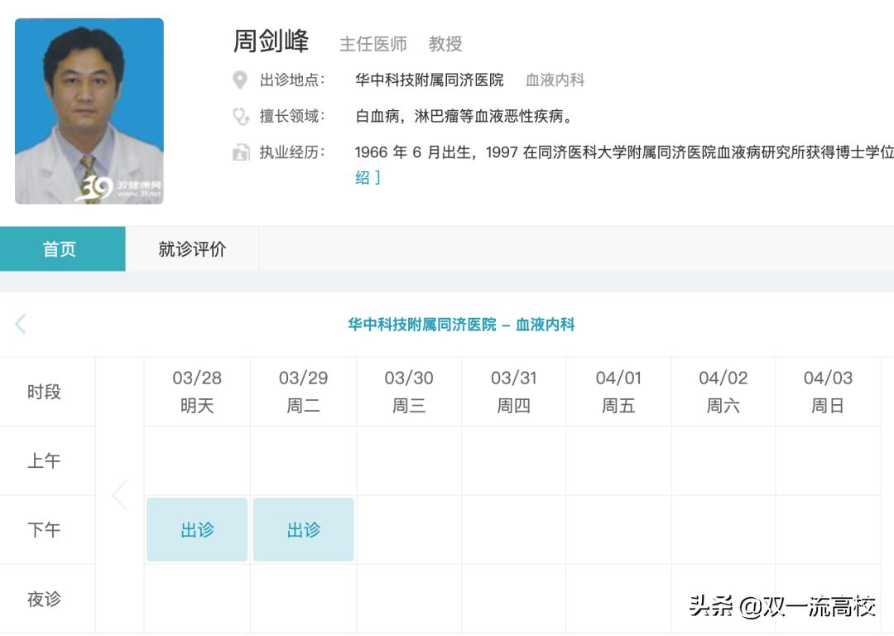Click the hospital name 华中科技附属同济医院 in profile
Image resolution: width=894 pixels, height=636 pixels.
[x=430, y=79]
